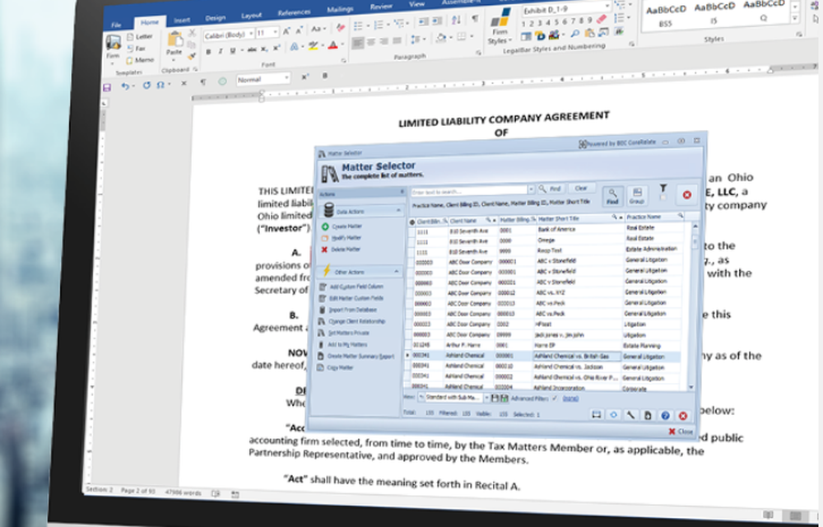Click Save icon in quick access toolbar

point(106,87)
